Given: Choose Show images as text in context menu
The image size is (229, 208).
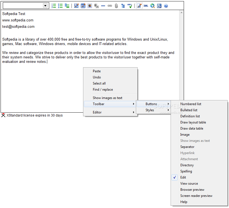Looking at the screenshot, I should (110, 98).
